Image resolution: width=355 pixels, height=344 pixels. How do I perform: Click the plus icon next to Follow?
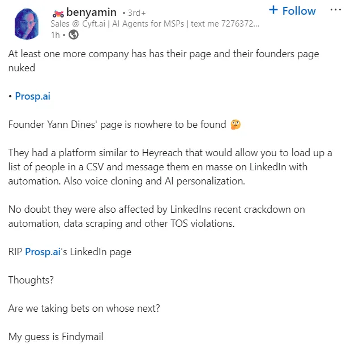tap(274, 10)
